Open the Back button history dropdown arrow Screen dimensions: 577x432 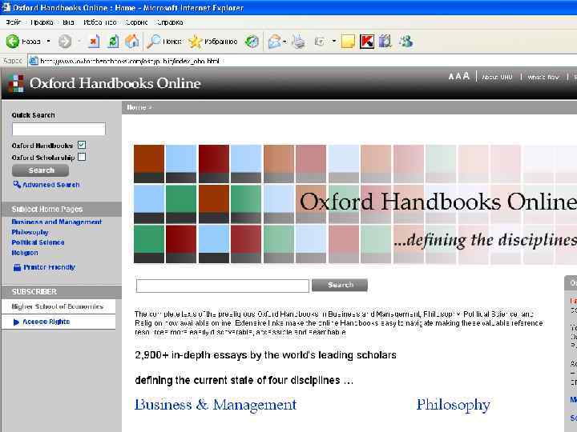[x=48, y=41]
